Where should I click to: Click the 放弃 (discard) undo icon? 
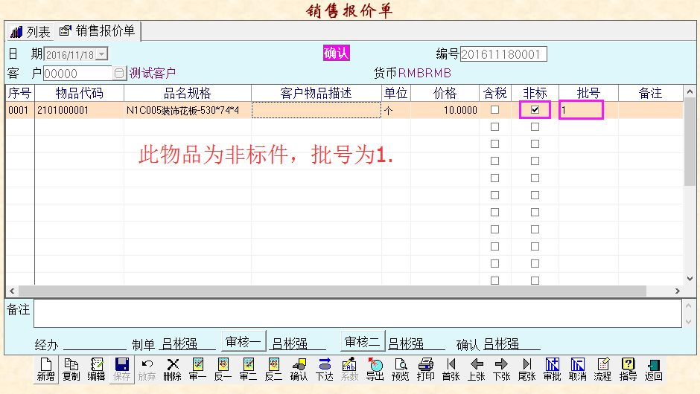pos(147,369)
